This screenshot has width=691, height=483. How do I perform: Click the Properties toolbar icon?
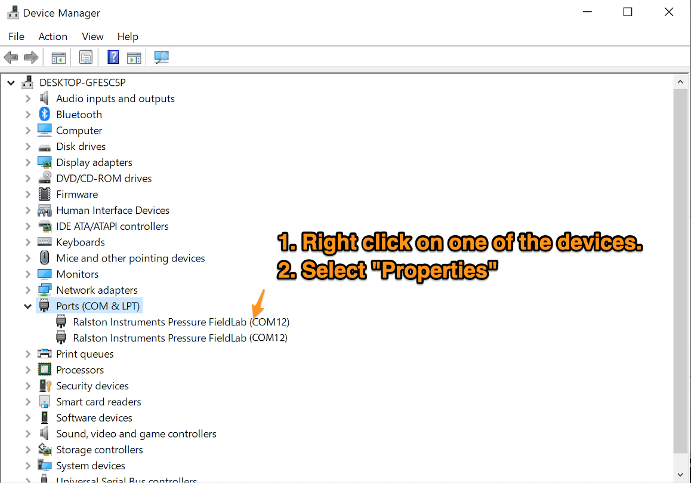point(85,57)
